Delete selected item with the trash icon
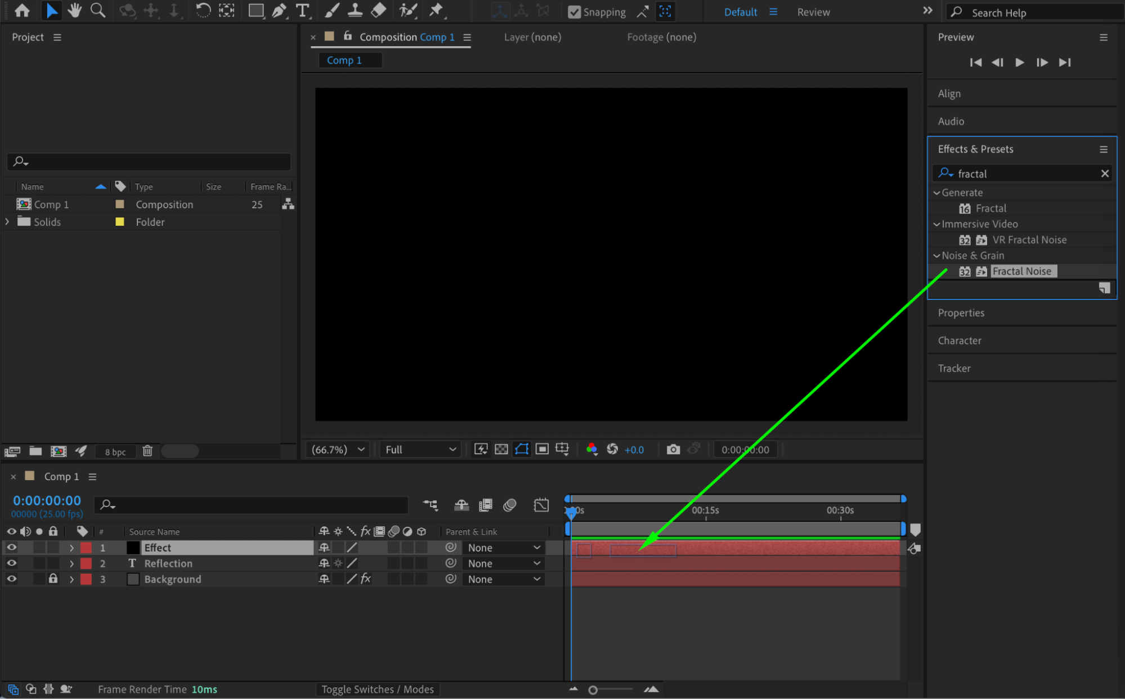This screenshot has width=1125, height=699. [x=147, y=451]
